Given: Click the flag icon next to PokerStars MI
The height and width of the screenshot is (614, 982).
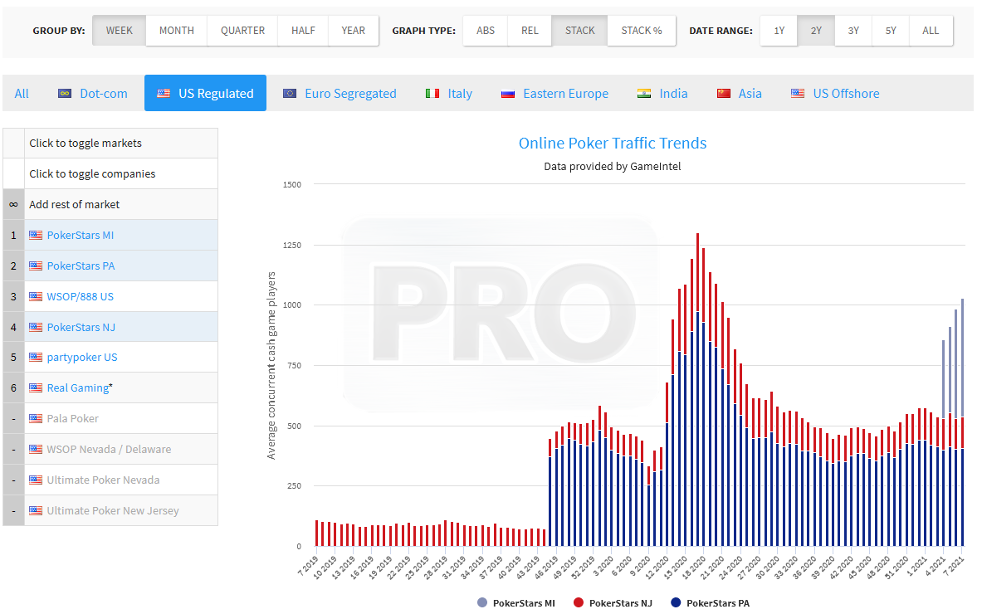Looking at the screenshot, I should point(36,236).
